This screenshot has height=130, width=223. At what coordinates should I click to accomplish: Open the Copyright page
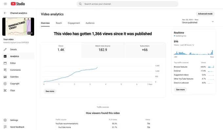click(18, 84)
